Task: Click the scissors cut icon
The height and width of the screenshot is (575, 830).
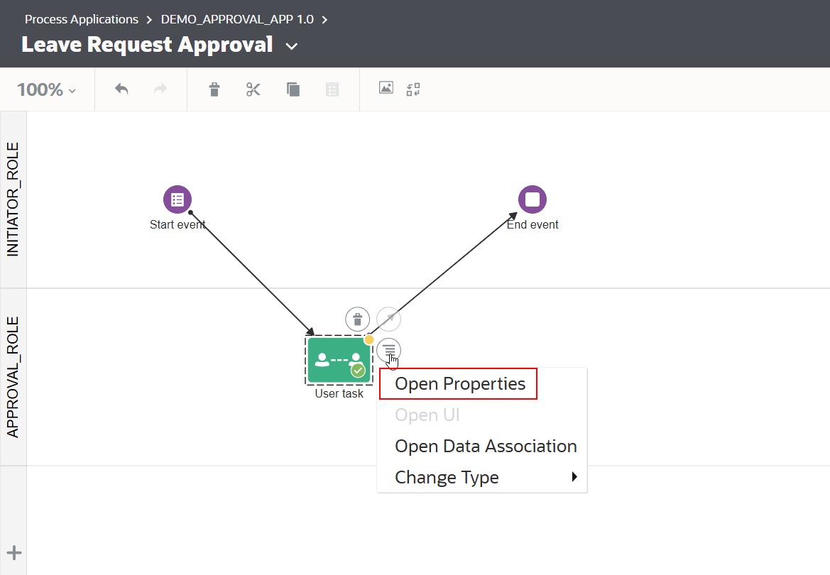Action: pyautogui.click(x=253, y=89)
